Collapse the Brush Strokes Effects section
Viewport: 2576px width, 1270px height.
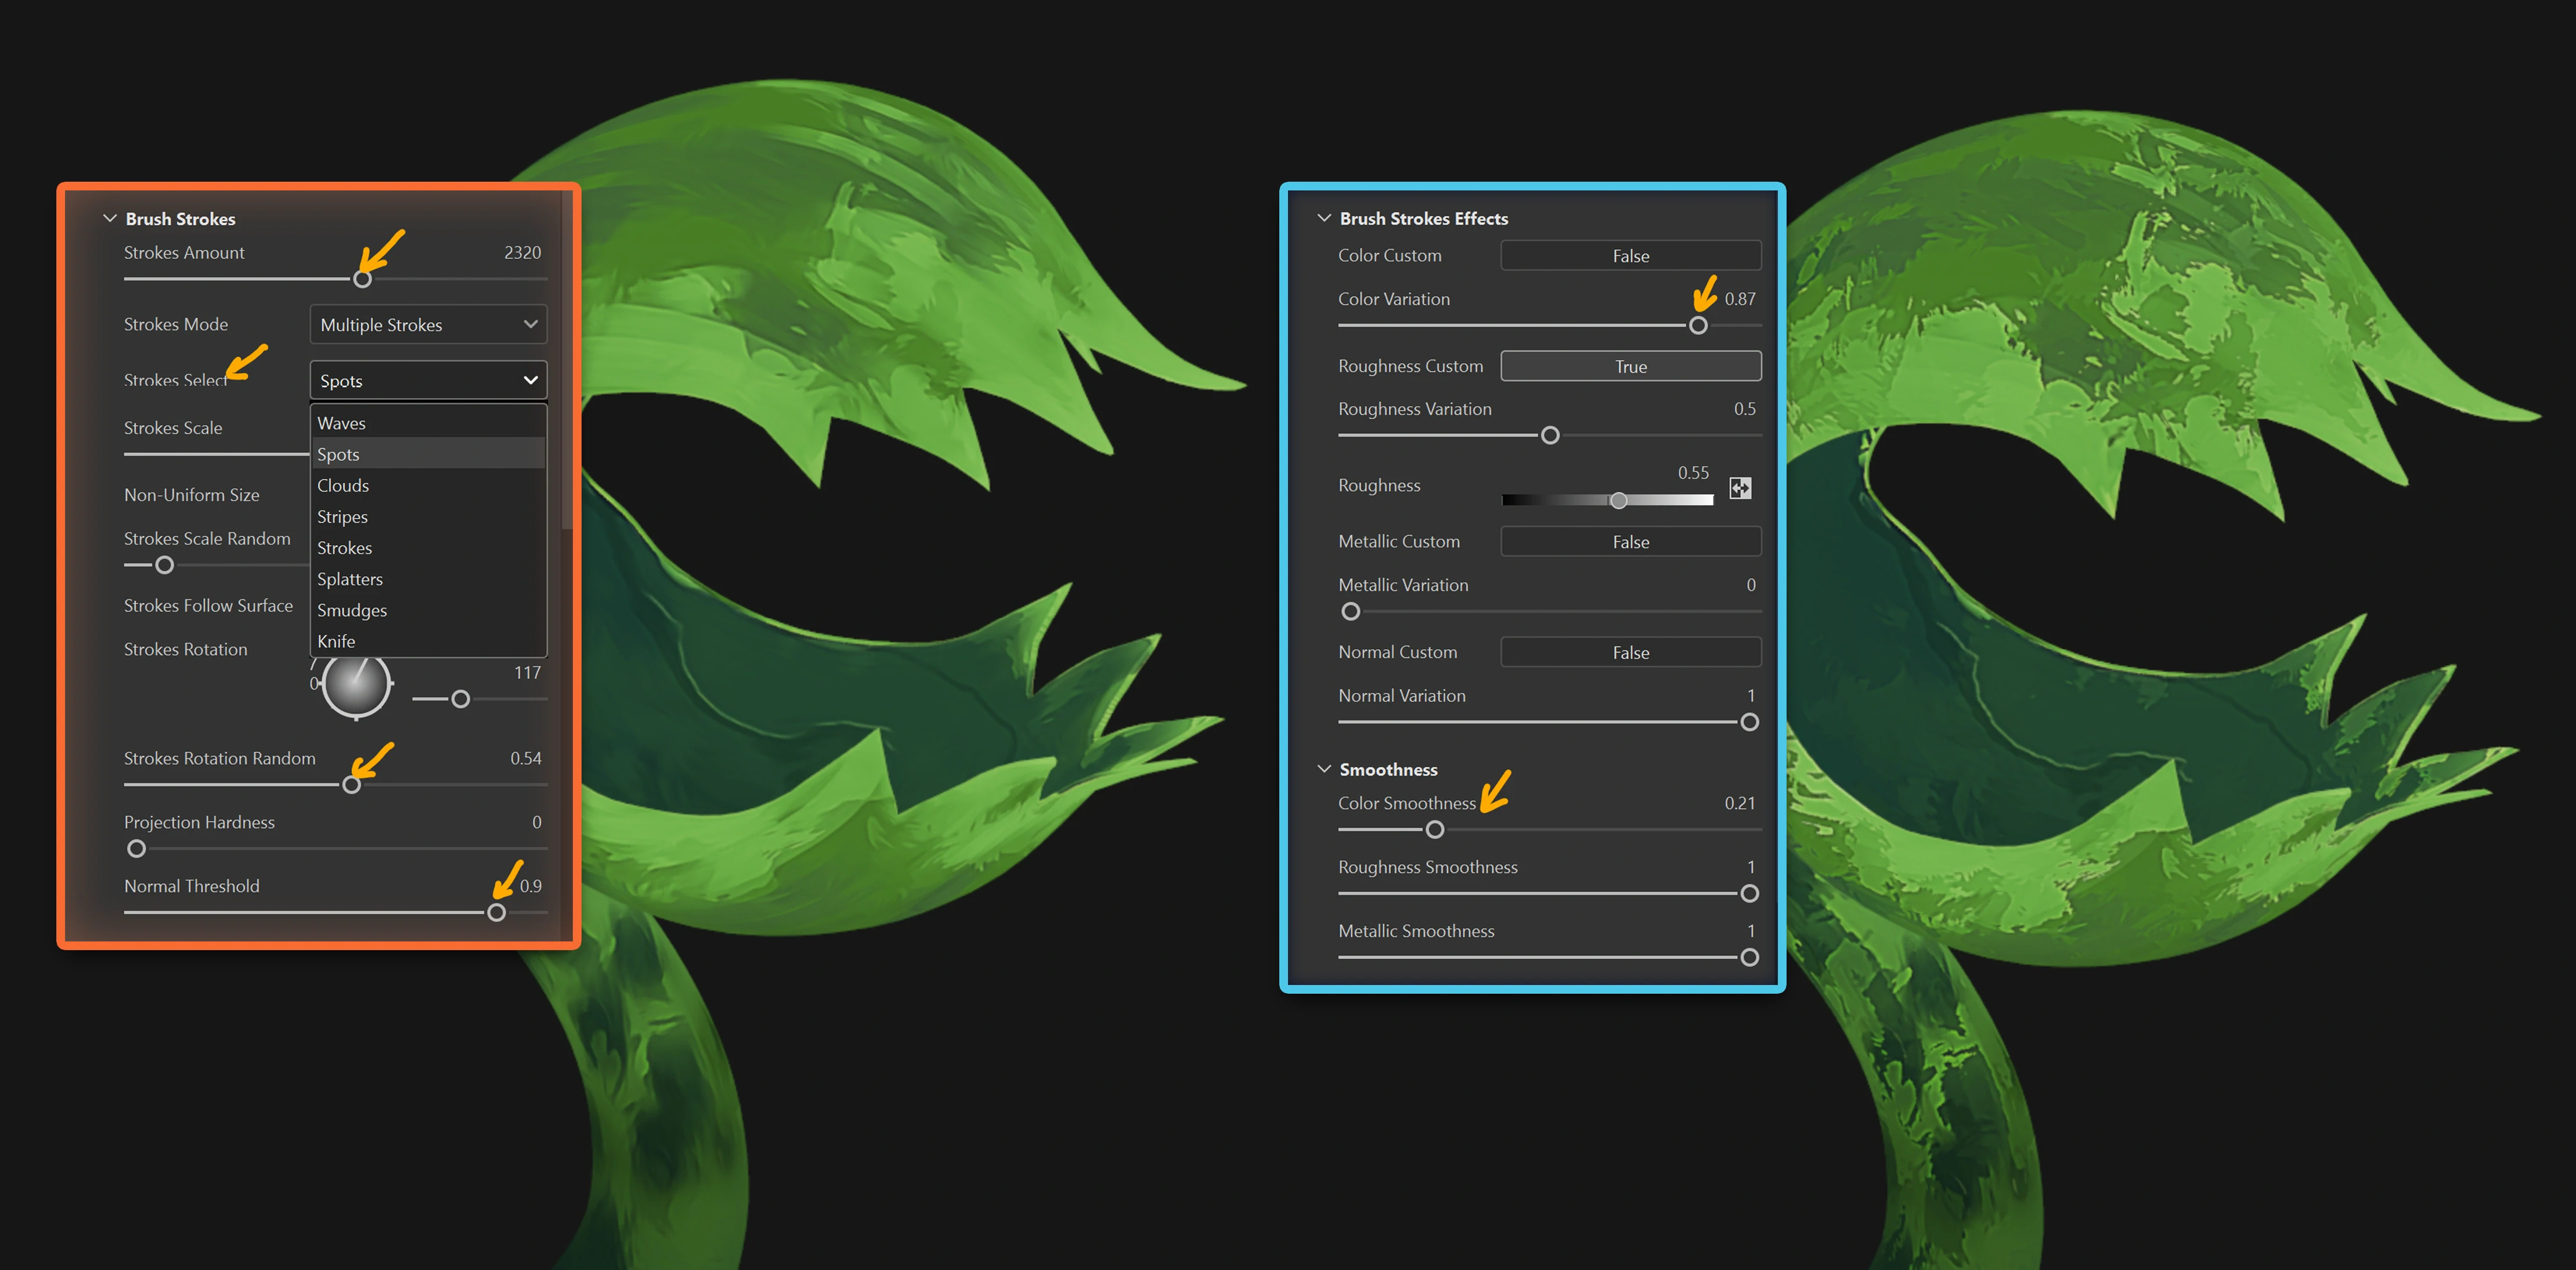[x=1324, y=218]
